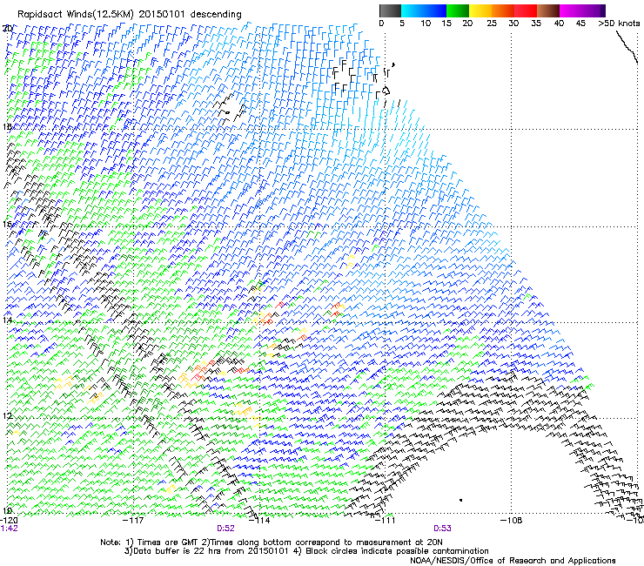This screenshot has height=566, width=644.
Task: Click the red 30-35 knots legend swatch
Action: 526,10
